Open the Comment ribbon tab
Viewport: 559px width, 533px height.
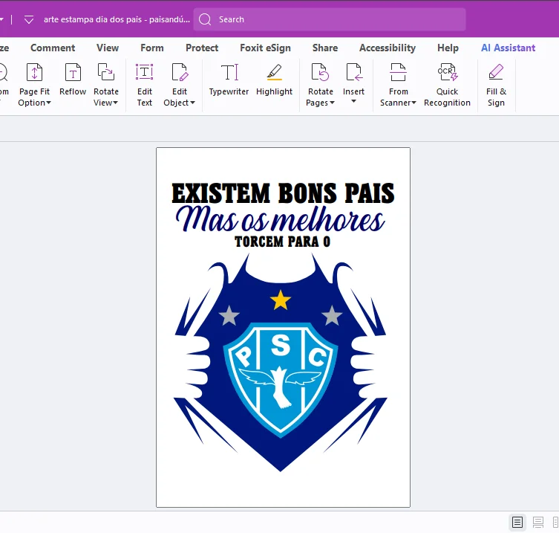coord(53,48)
